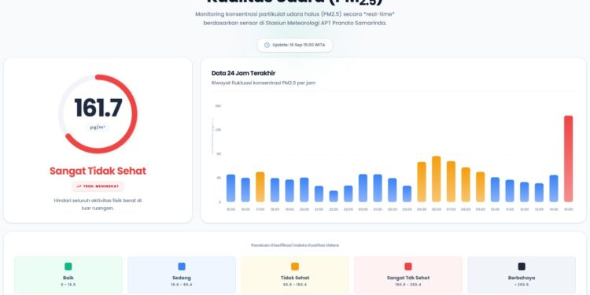Click the 20:00 x-axis label
The height and width of the screenshot is (295, 590).
coord(304,209)
